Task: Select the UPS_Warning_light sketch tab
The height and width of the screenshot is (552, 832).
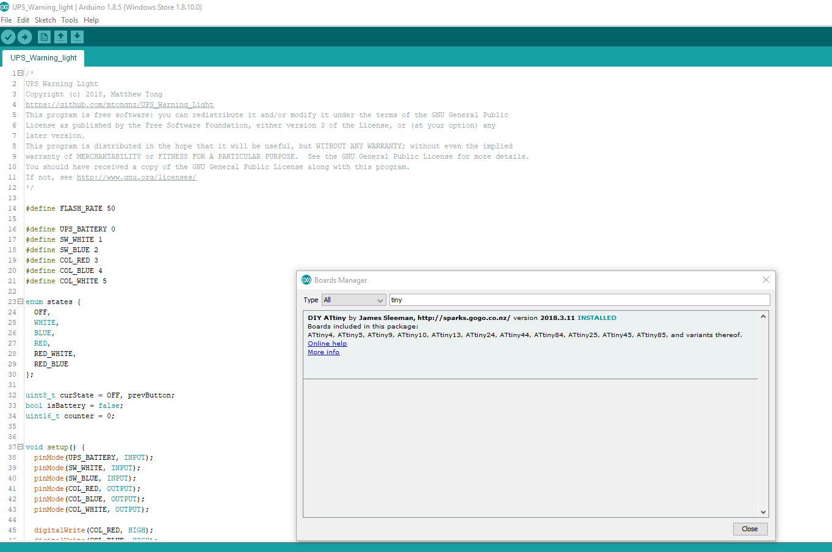Action: point(43,58)
